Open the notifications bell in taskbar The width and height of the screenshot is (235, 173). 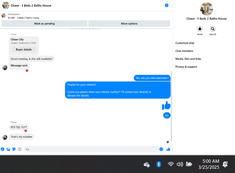click(x=225, y=164)
